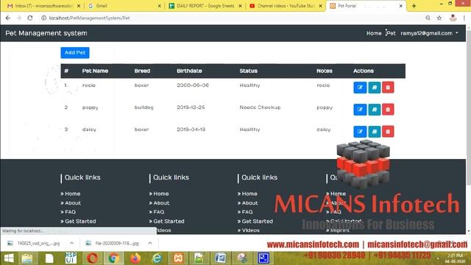Bookmark this page with star icon
The height and width of the screenshot is (265, 471).
coord(439,18)
